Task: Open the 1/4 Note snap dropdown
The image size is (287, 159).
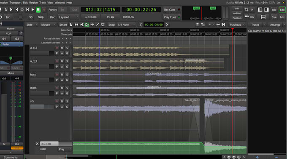Action: [x=126, y=25]
